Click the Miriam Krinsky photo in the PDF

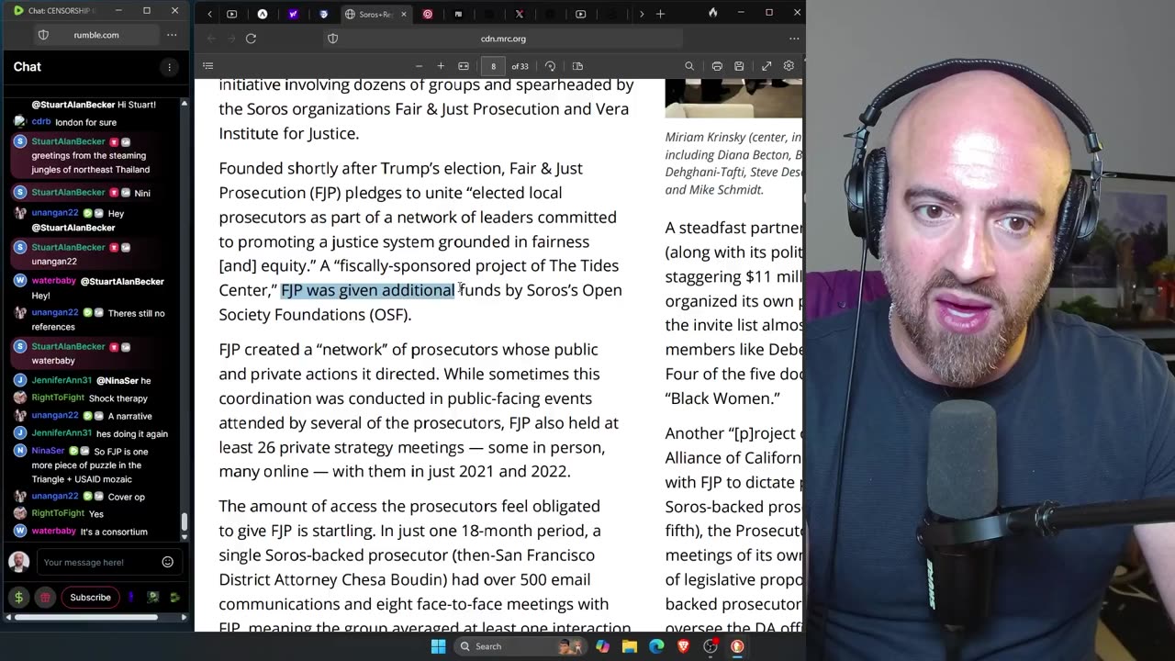click(x=733, y=98)
